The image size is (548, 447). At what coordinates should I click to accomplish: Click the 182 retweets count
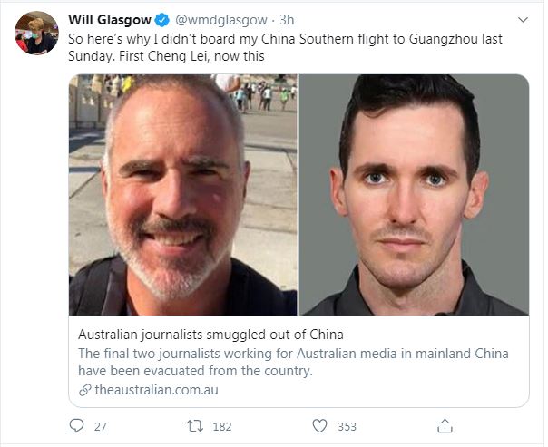(222, 426)
